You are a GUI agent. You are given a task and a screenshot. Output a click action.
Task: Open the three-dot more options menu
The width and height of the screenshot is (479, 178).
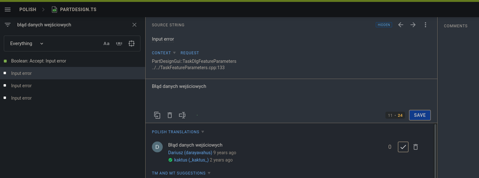[425, 25]
